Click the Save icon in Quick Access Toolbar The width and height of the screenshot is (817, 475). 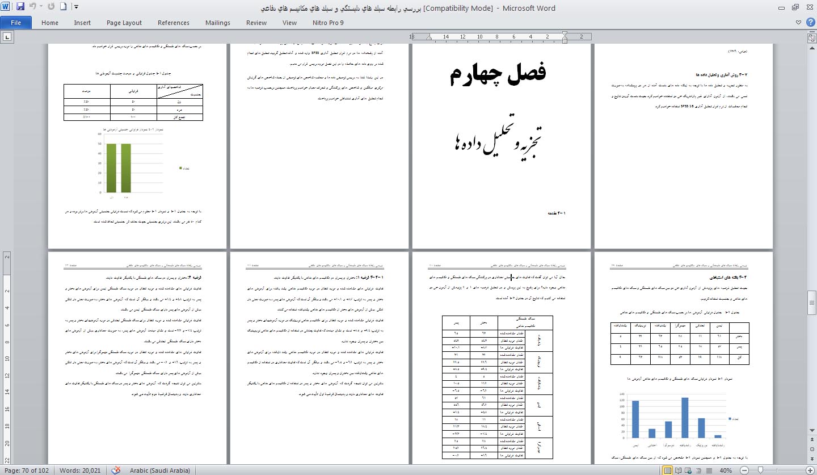(20, 7)
